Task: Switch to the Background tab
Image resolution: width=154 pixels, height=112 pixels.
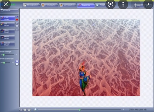Action: point(31,5)
